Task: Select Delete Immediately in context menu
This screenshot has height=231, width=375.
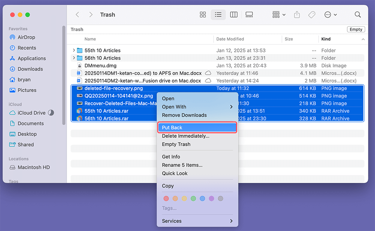Action: pos(186,136)
